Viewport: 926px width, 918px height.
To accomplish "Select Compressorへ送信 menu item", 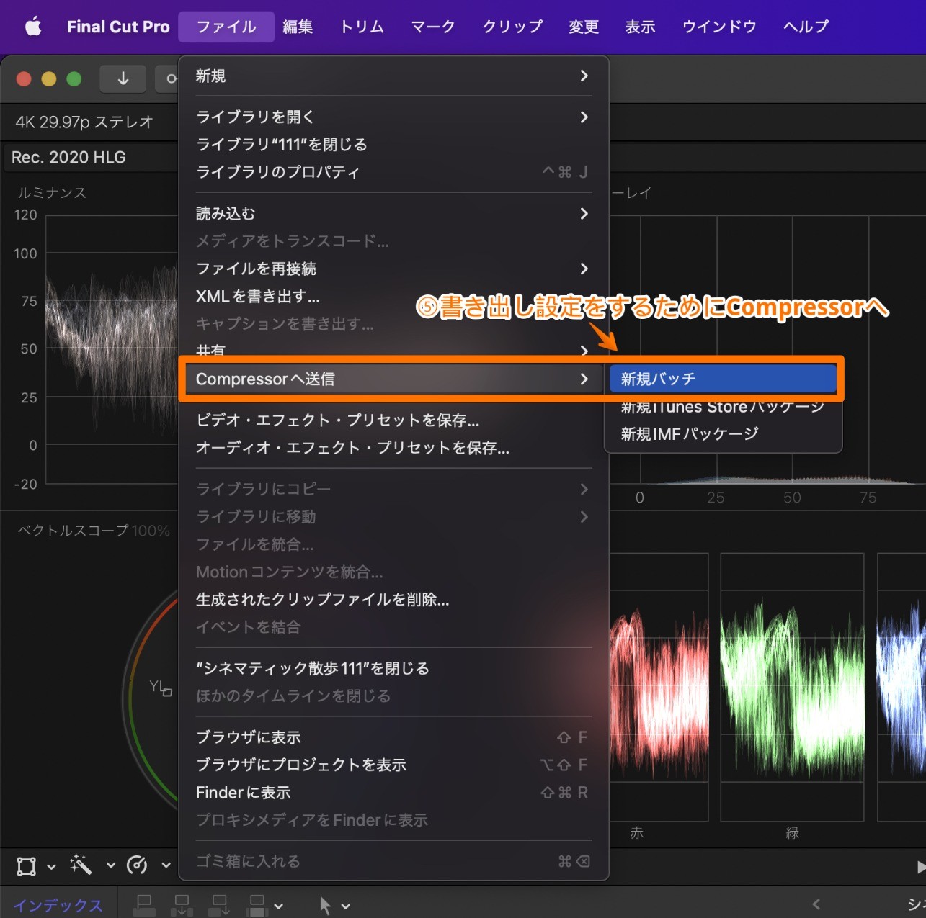I will tap(393, 379).
